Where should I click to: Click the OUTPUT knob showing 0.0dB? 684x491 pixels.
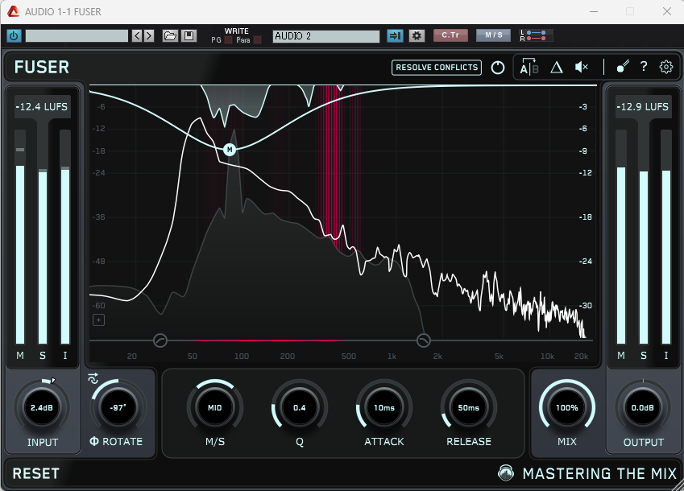643,408
